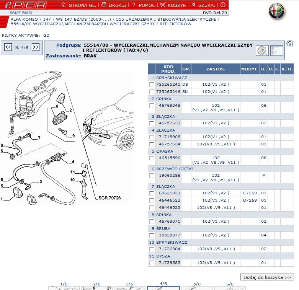Screen dimensions: 299x290
Task: Click the Szukaj magnifier icon
Action: click(194, 5)
